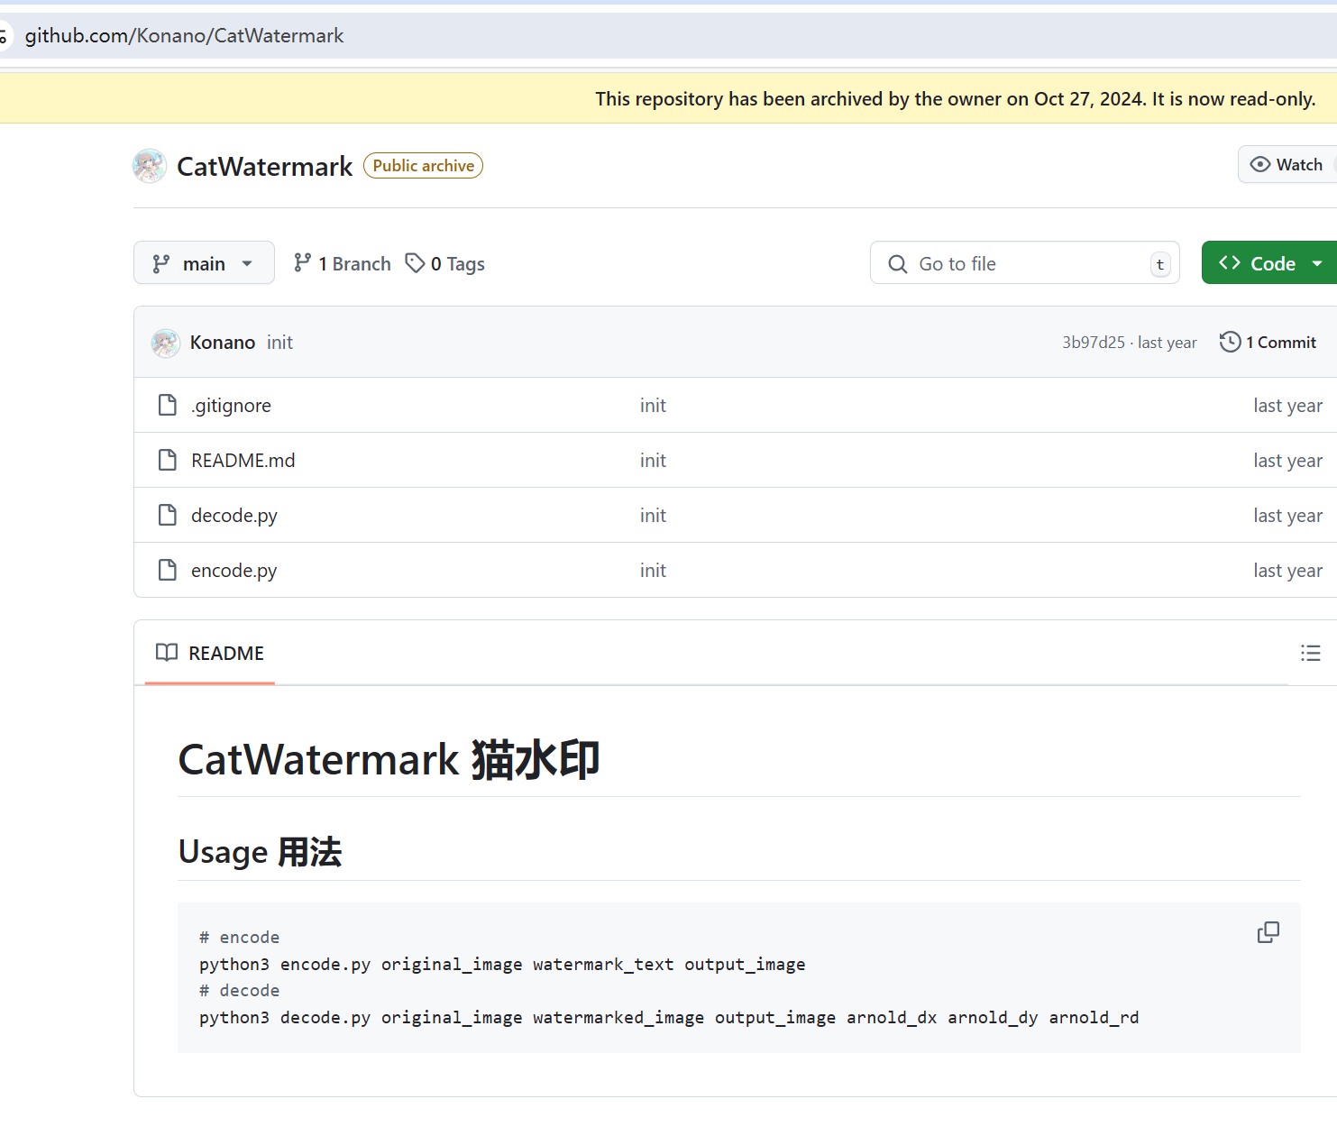Screen dimensions: 1337x1145
Task: Click the branch icon next to 1 Branch
Action: pyautogui.click(x=303, y=262)
